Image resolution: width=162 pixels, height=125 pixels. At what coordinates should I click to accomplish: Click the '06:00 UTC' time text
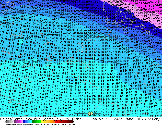(134, 119)
